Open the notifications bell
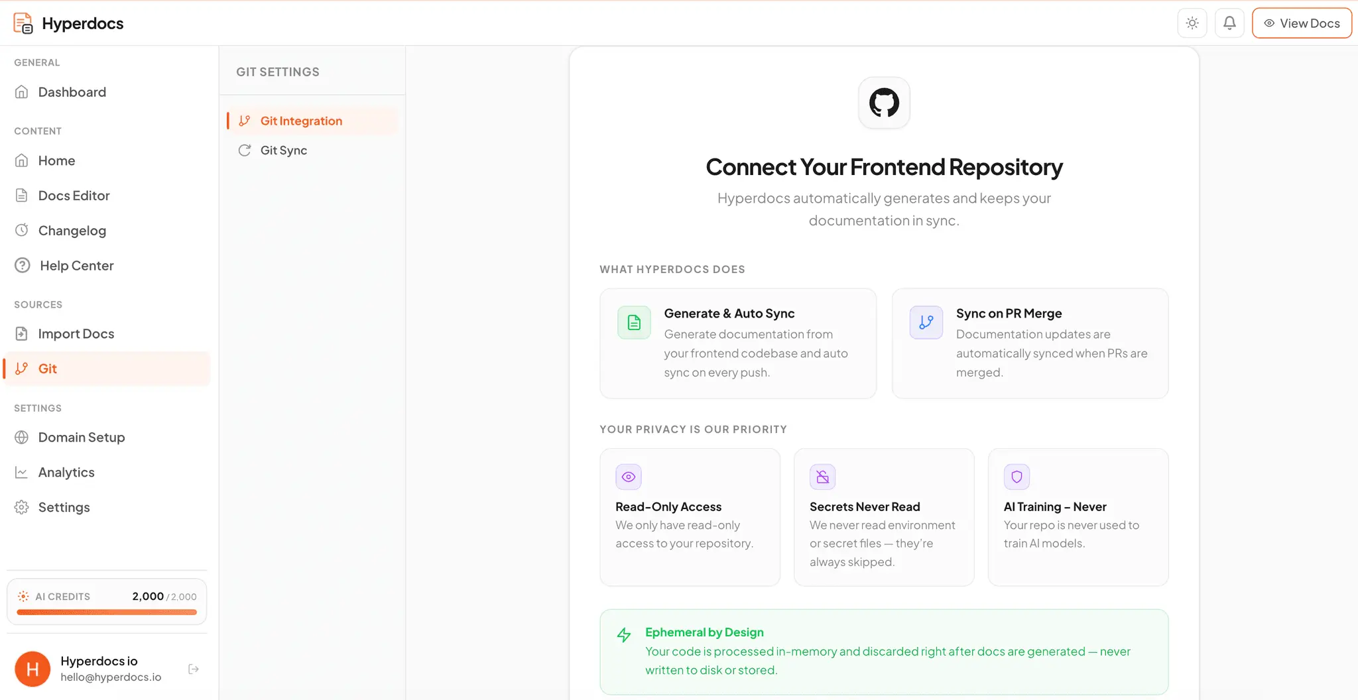 (1229, 23)
